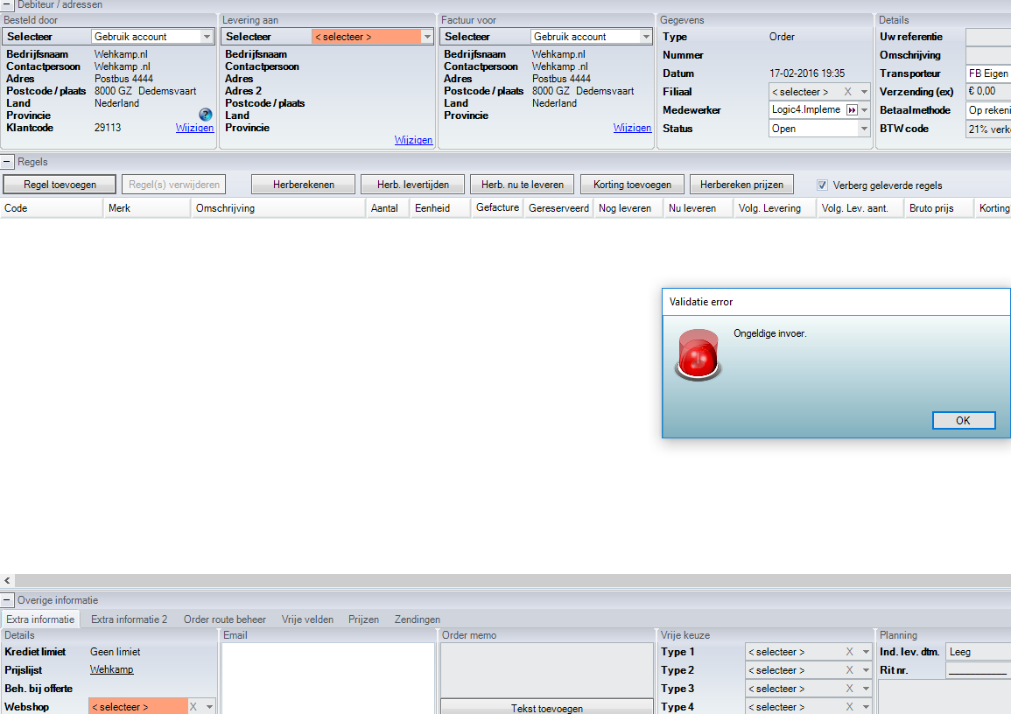Collapse the Overige informatie section

pos(7,600)
